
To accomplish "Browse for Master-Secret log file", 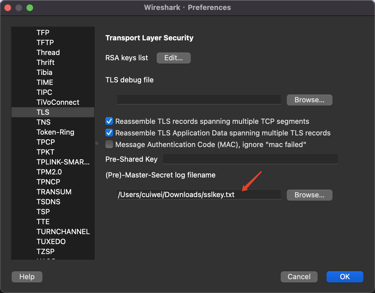I will [310, 195].
